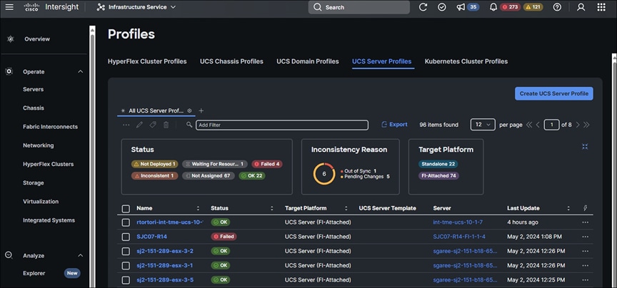This screenshot has width=617, height=288.
Task: Open row actions for SJC07-R14
Action: 585,237
